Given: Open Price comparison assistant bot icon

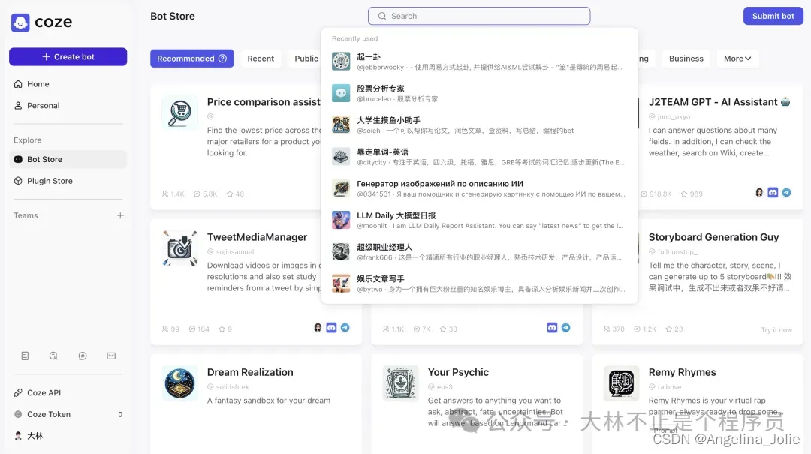Looking at the screenshot, I should tap(180, 113).
